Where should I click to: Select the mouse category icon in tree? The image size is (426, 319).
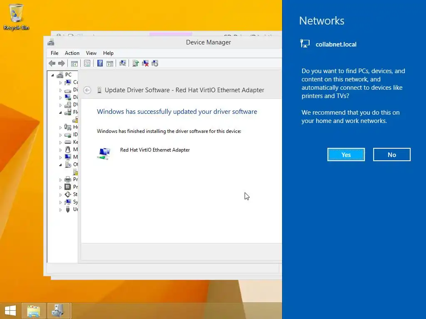pyautogui.click(x=68, y=150)
